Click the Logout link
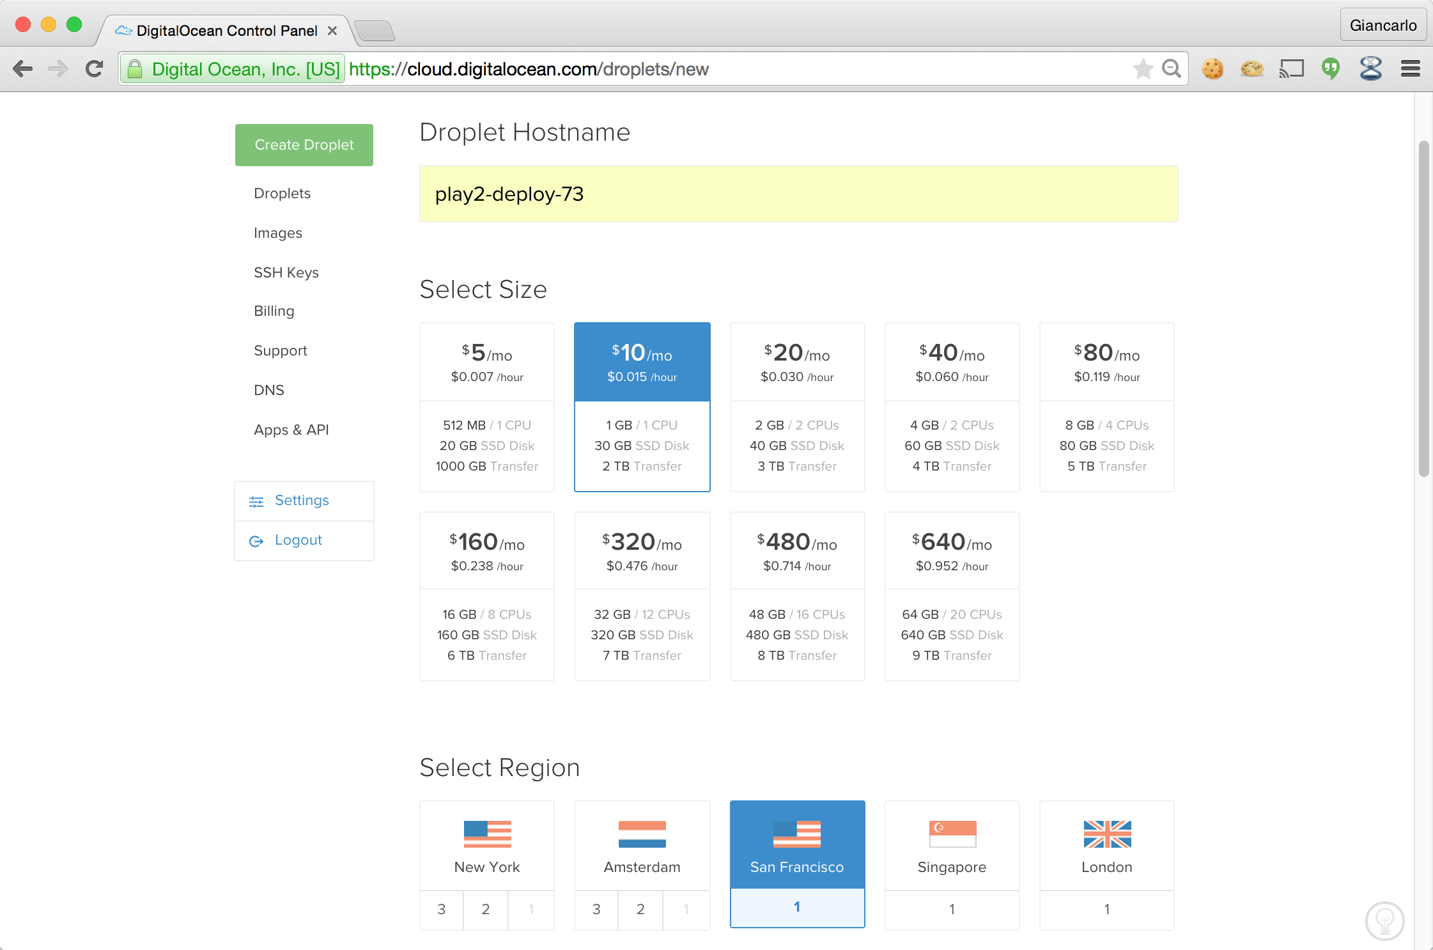This screenshot has width=1433, height=950. click(x=298, y=540)
